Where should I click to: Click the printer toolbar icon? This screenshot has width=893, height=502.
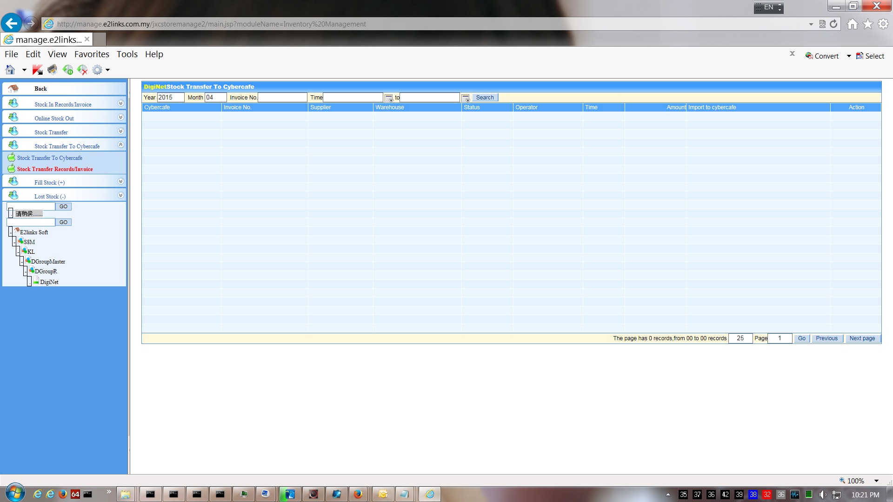click(x=52, y=70)
